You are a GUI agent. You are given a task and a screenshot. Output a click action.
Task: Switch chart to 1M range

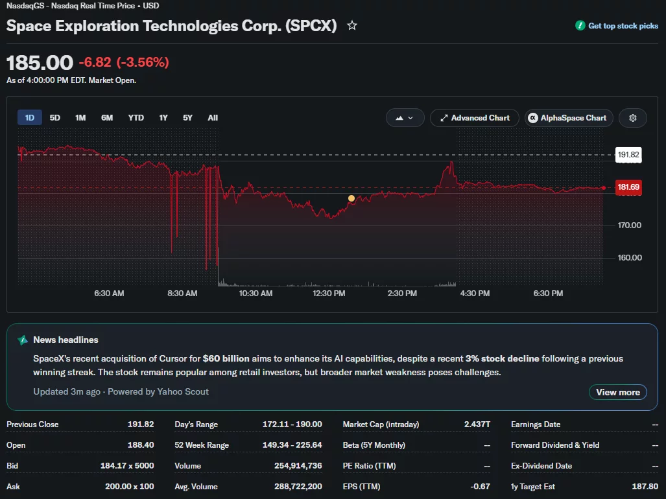click(x=80, y=117)
